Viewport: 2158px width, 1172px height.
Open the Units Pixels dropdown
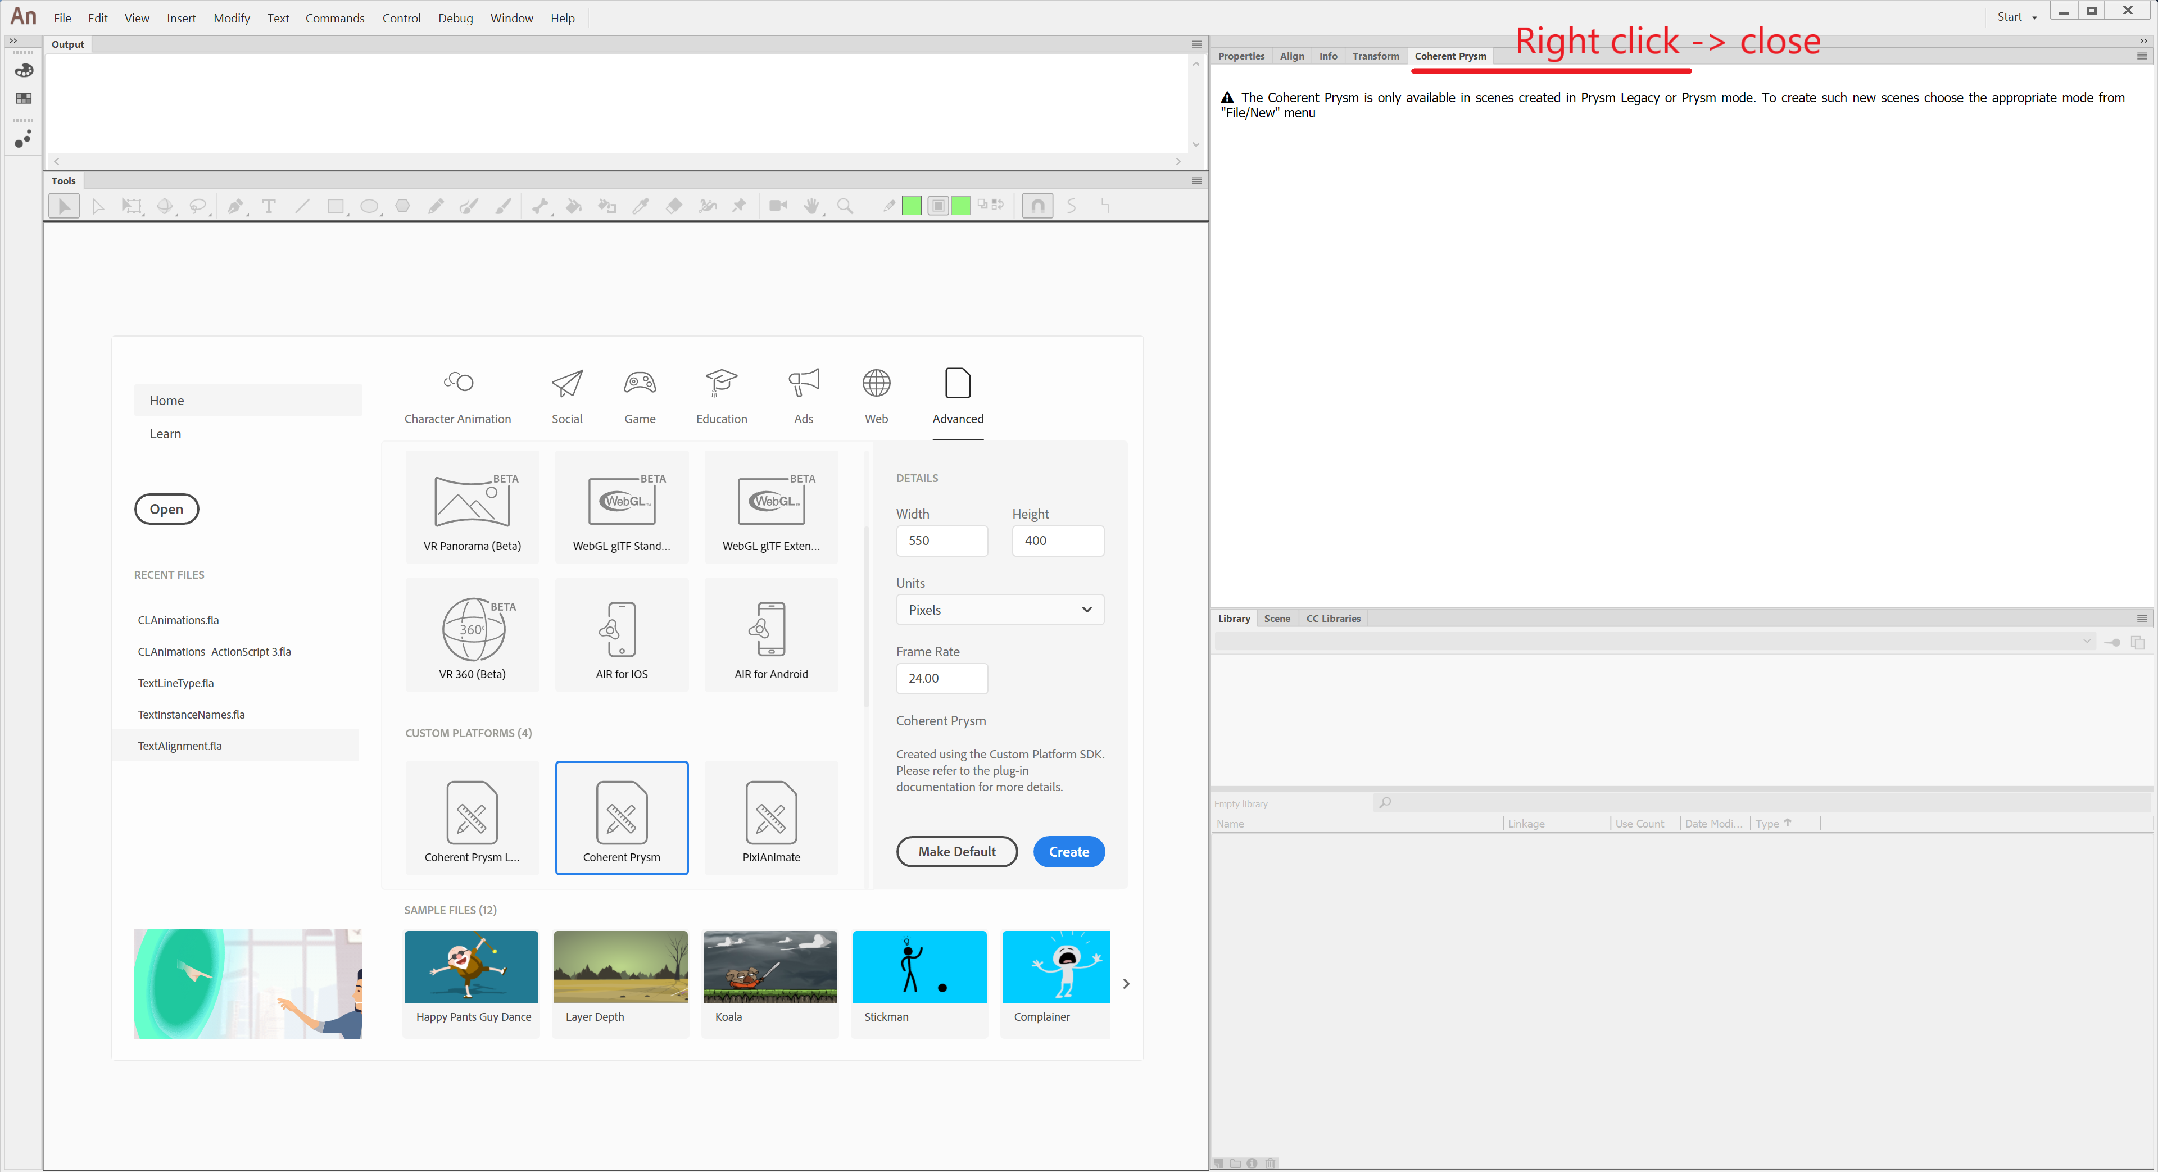[x=999, y=610]
